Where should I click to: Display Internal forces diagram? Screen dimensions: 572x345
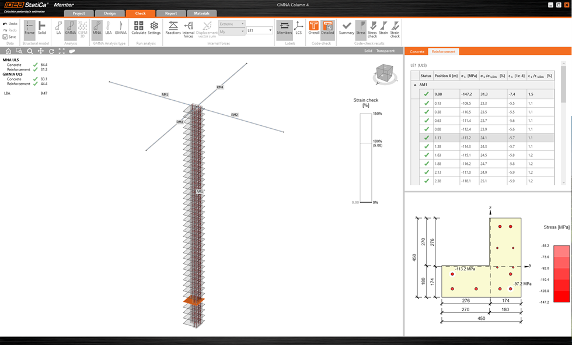click(x=189, y=27)
